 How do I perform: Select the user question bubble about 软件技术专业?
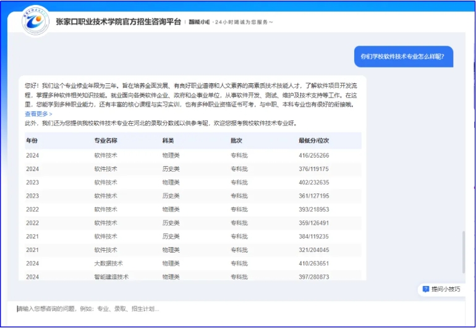(403, 56)
